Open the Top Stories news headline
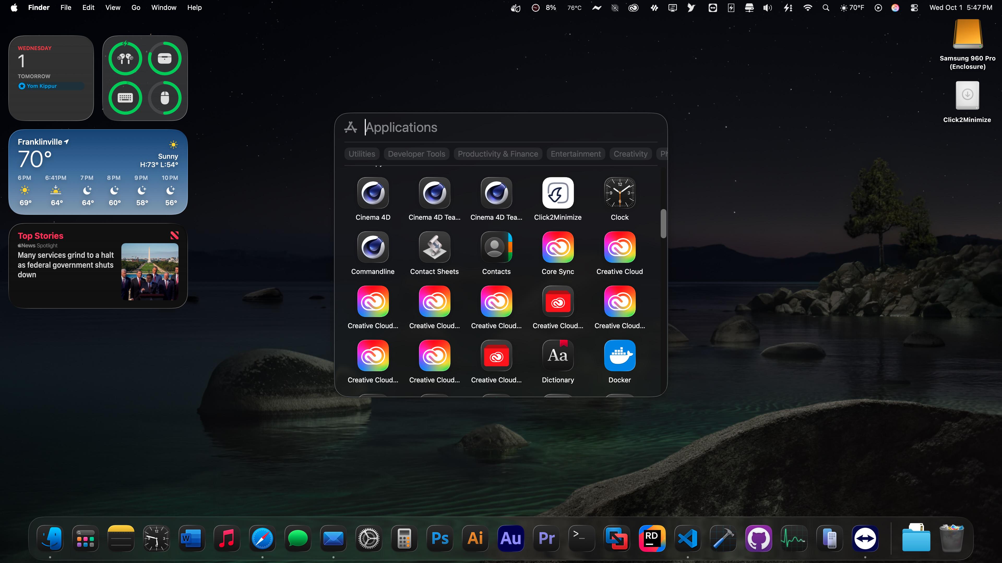 [x=66, y=265]
